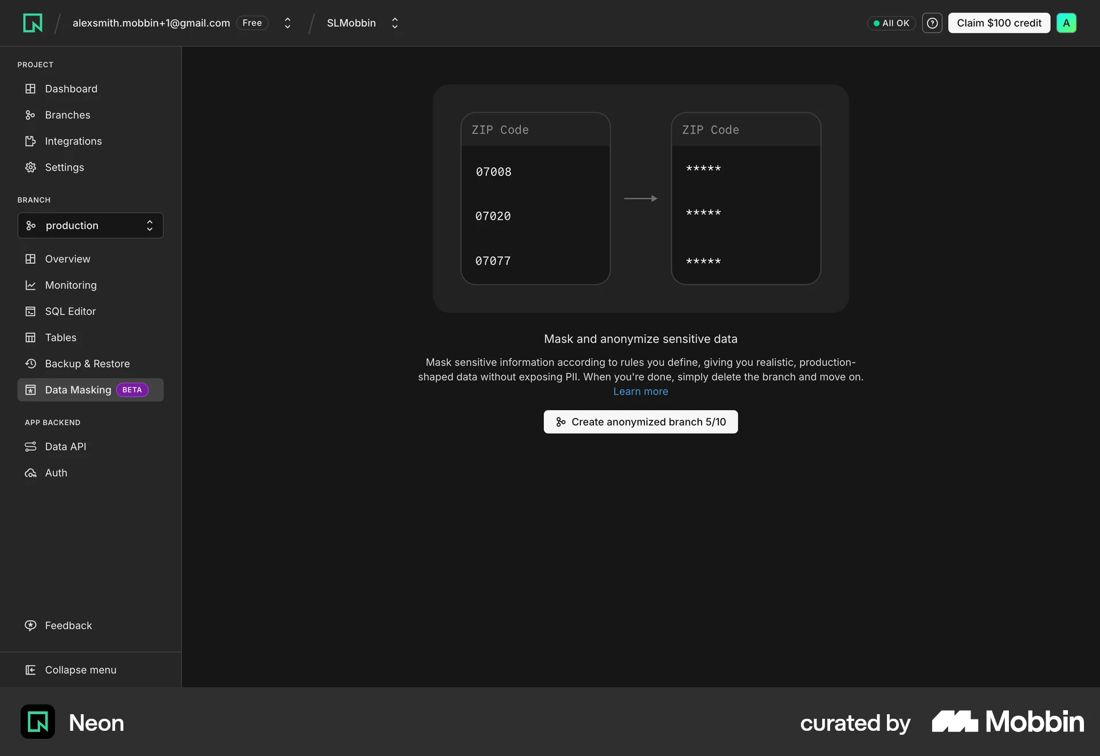
Task: Select Data Masking sidebar item
Action: 91,390
